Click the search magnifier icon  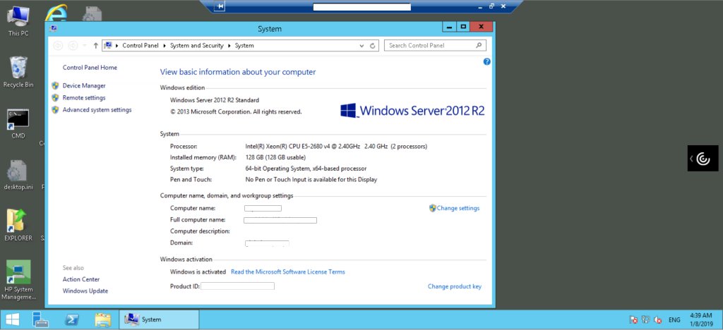coord(478,45)
